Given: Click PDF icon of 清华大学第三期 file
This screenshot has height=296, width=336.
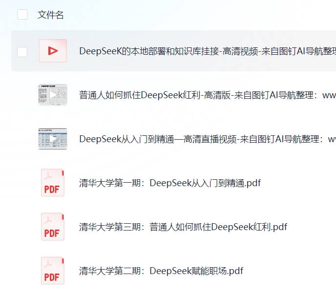Looking at the screenshot, I should click(53, 227).
